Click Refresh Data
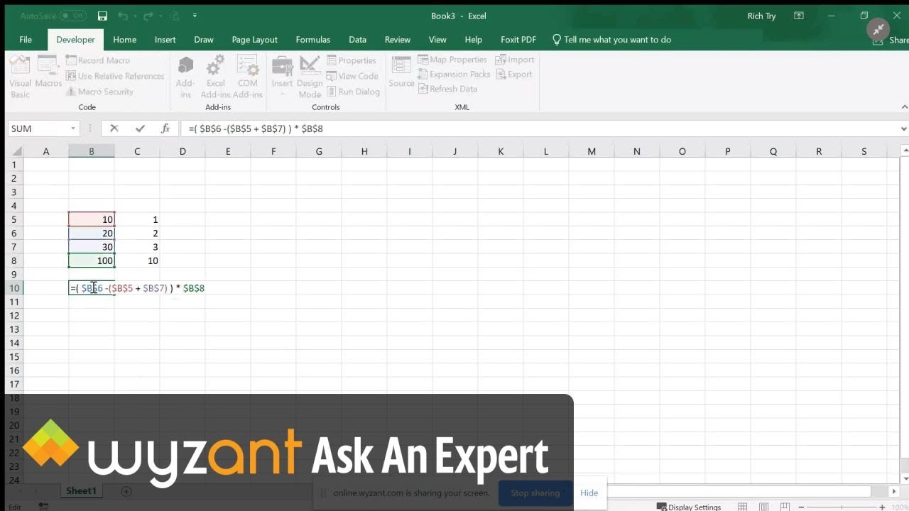Screen dimensions: 909x511 click(x=447, y=89)
